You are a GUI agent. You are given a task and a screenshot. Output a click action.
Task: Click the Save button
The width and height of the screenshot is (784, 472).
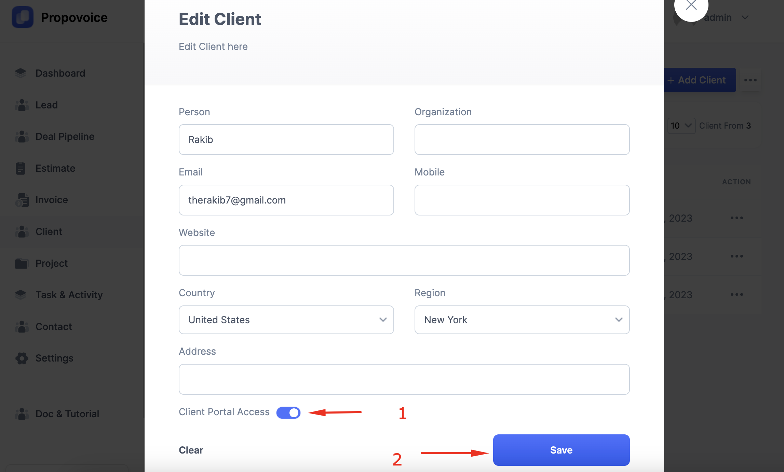click(x=561, y=450)
